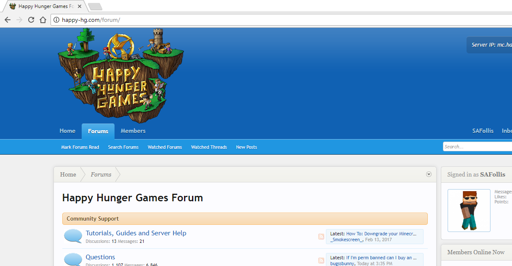
Task: Click the forum Search box
Action: (x=477, y=147)
